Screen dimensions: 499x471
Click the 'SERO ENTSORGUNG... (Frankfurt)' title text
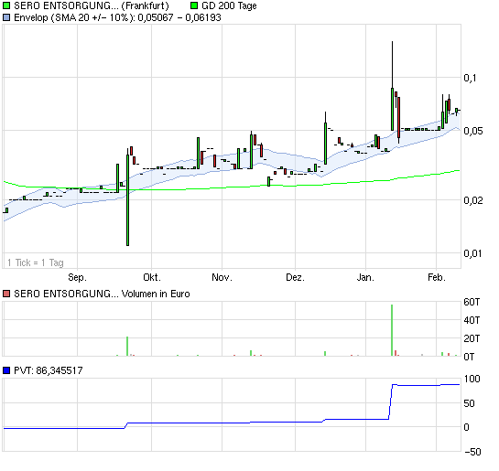92,5
